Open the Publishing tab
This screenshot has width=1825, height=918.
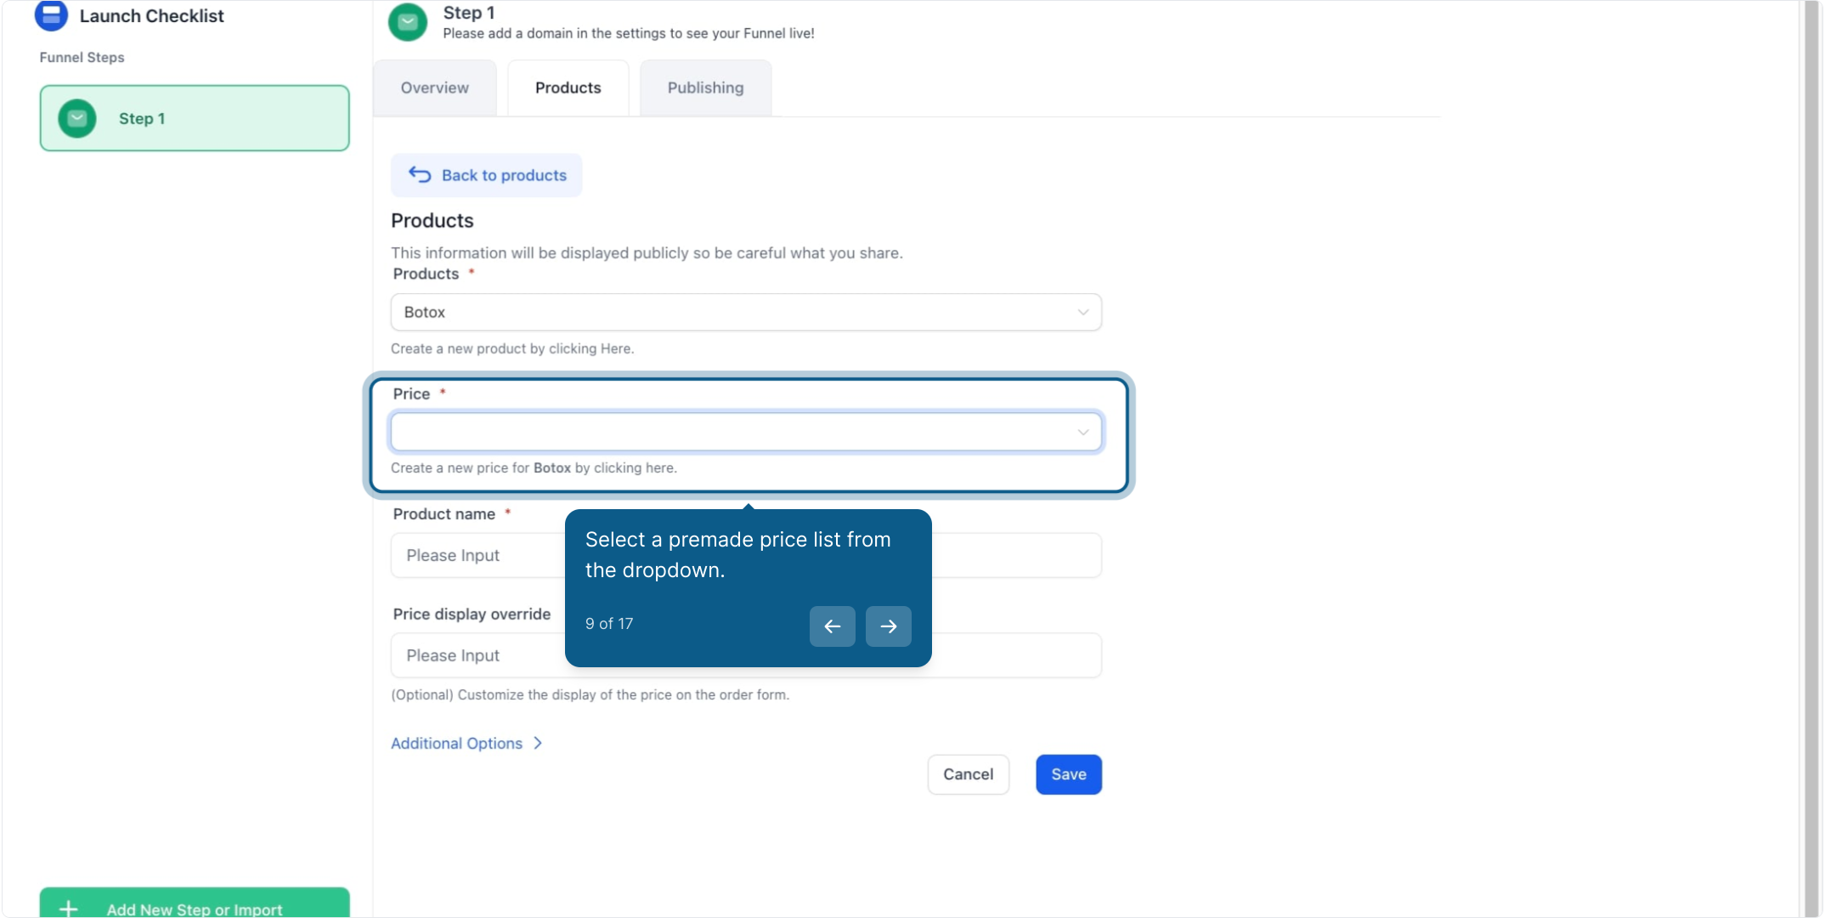[x=706, y=88]
